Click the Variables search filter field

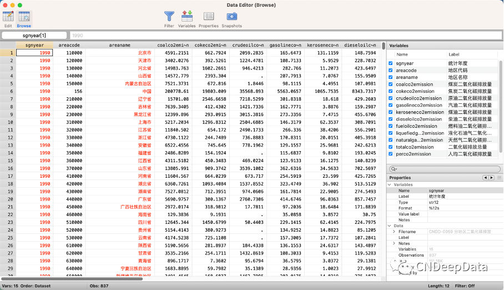click(445, 169)
